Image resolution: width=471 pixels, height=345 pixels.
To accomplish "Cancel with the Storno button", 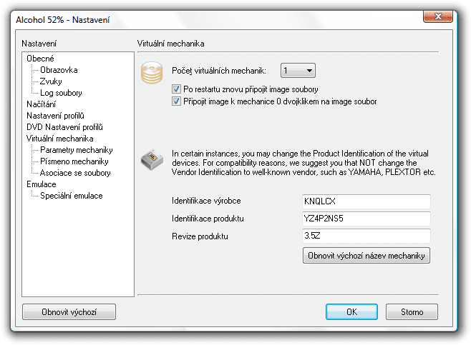I will [x=412, y=312].
